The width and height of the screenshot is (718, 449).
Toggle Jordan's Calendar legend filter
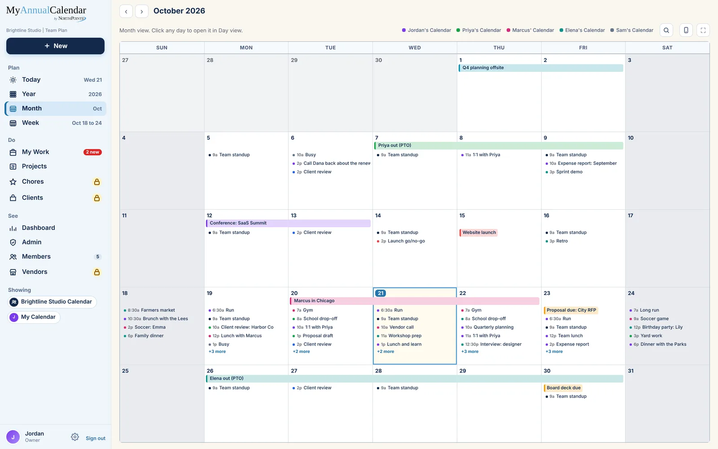(x=426, y=31)
